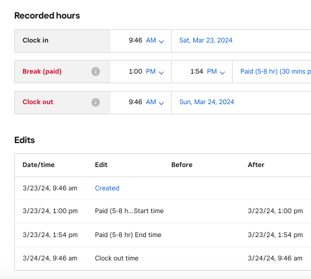Click the Clock out row label

(x=38, y=102)
